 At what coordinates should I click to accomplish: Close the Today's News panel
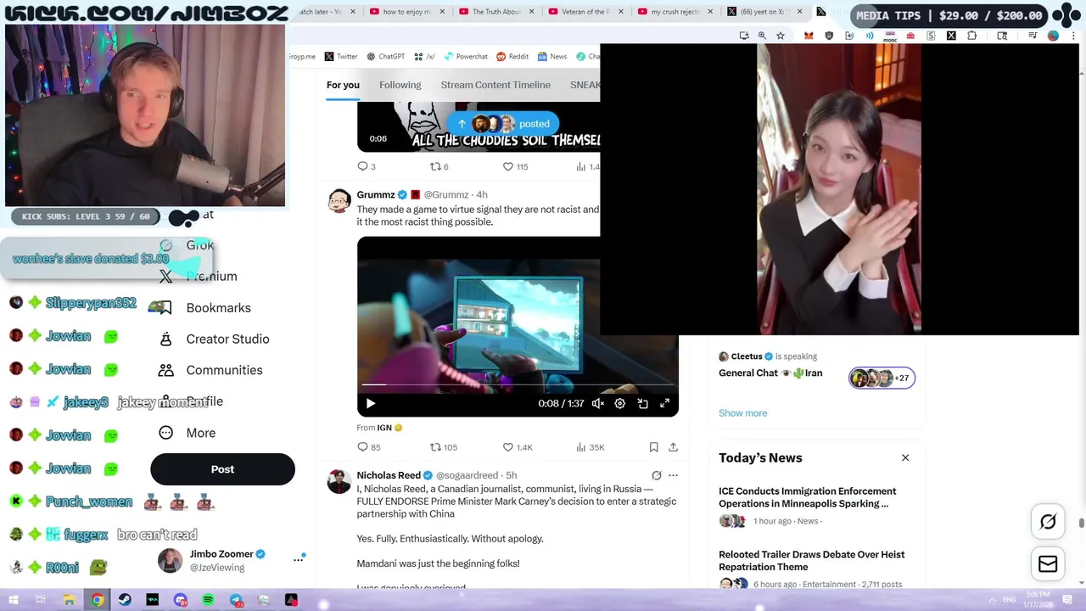905,458
